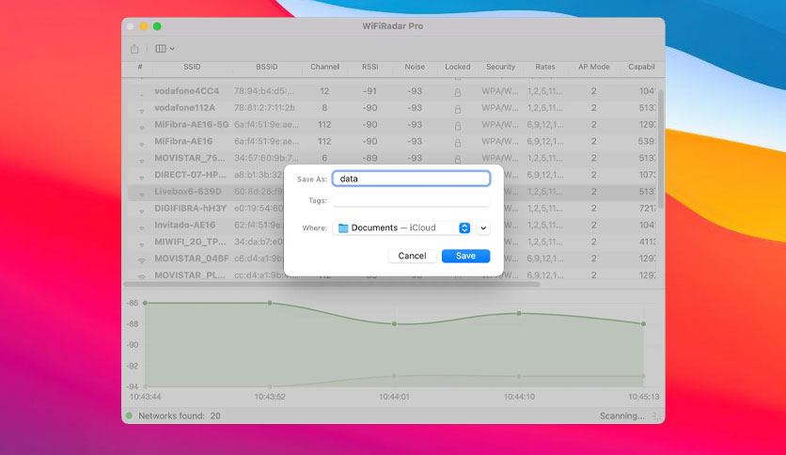
Task: Sort by the Noise column header
Action: click(415, 67)
